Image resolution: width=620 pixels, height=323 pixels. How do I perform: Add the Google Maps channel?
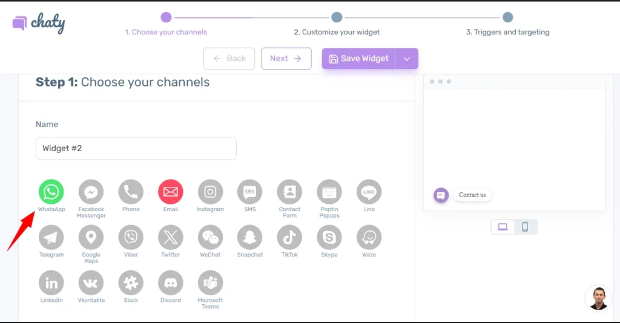91,237
